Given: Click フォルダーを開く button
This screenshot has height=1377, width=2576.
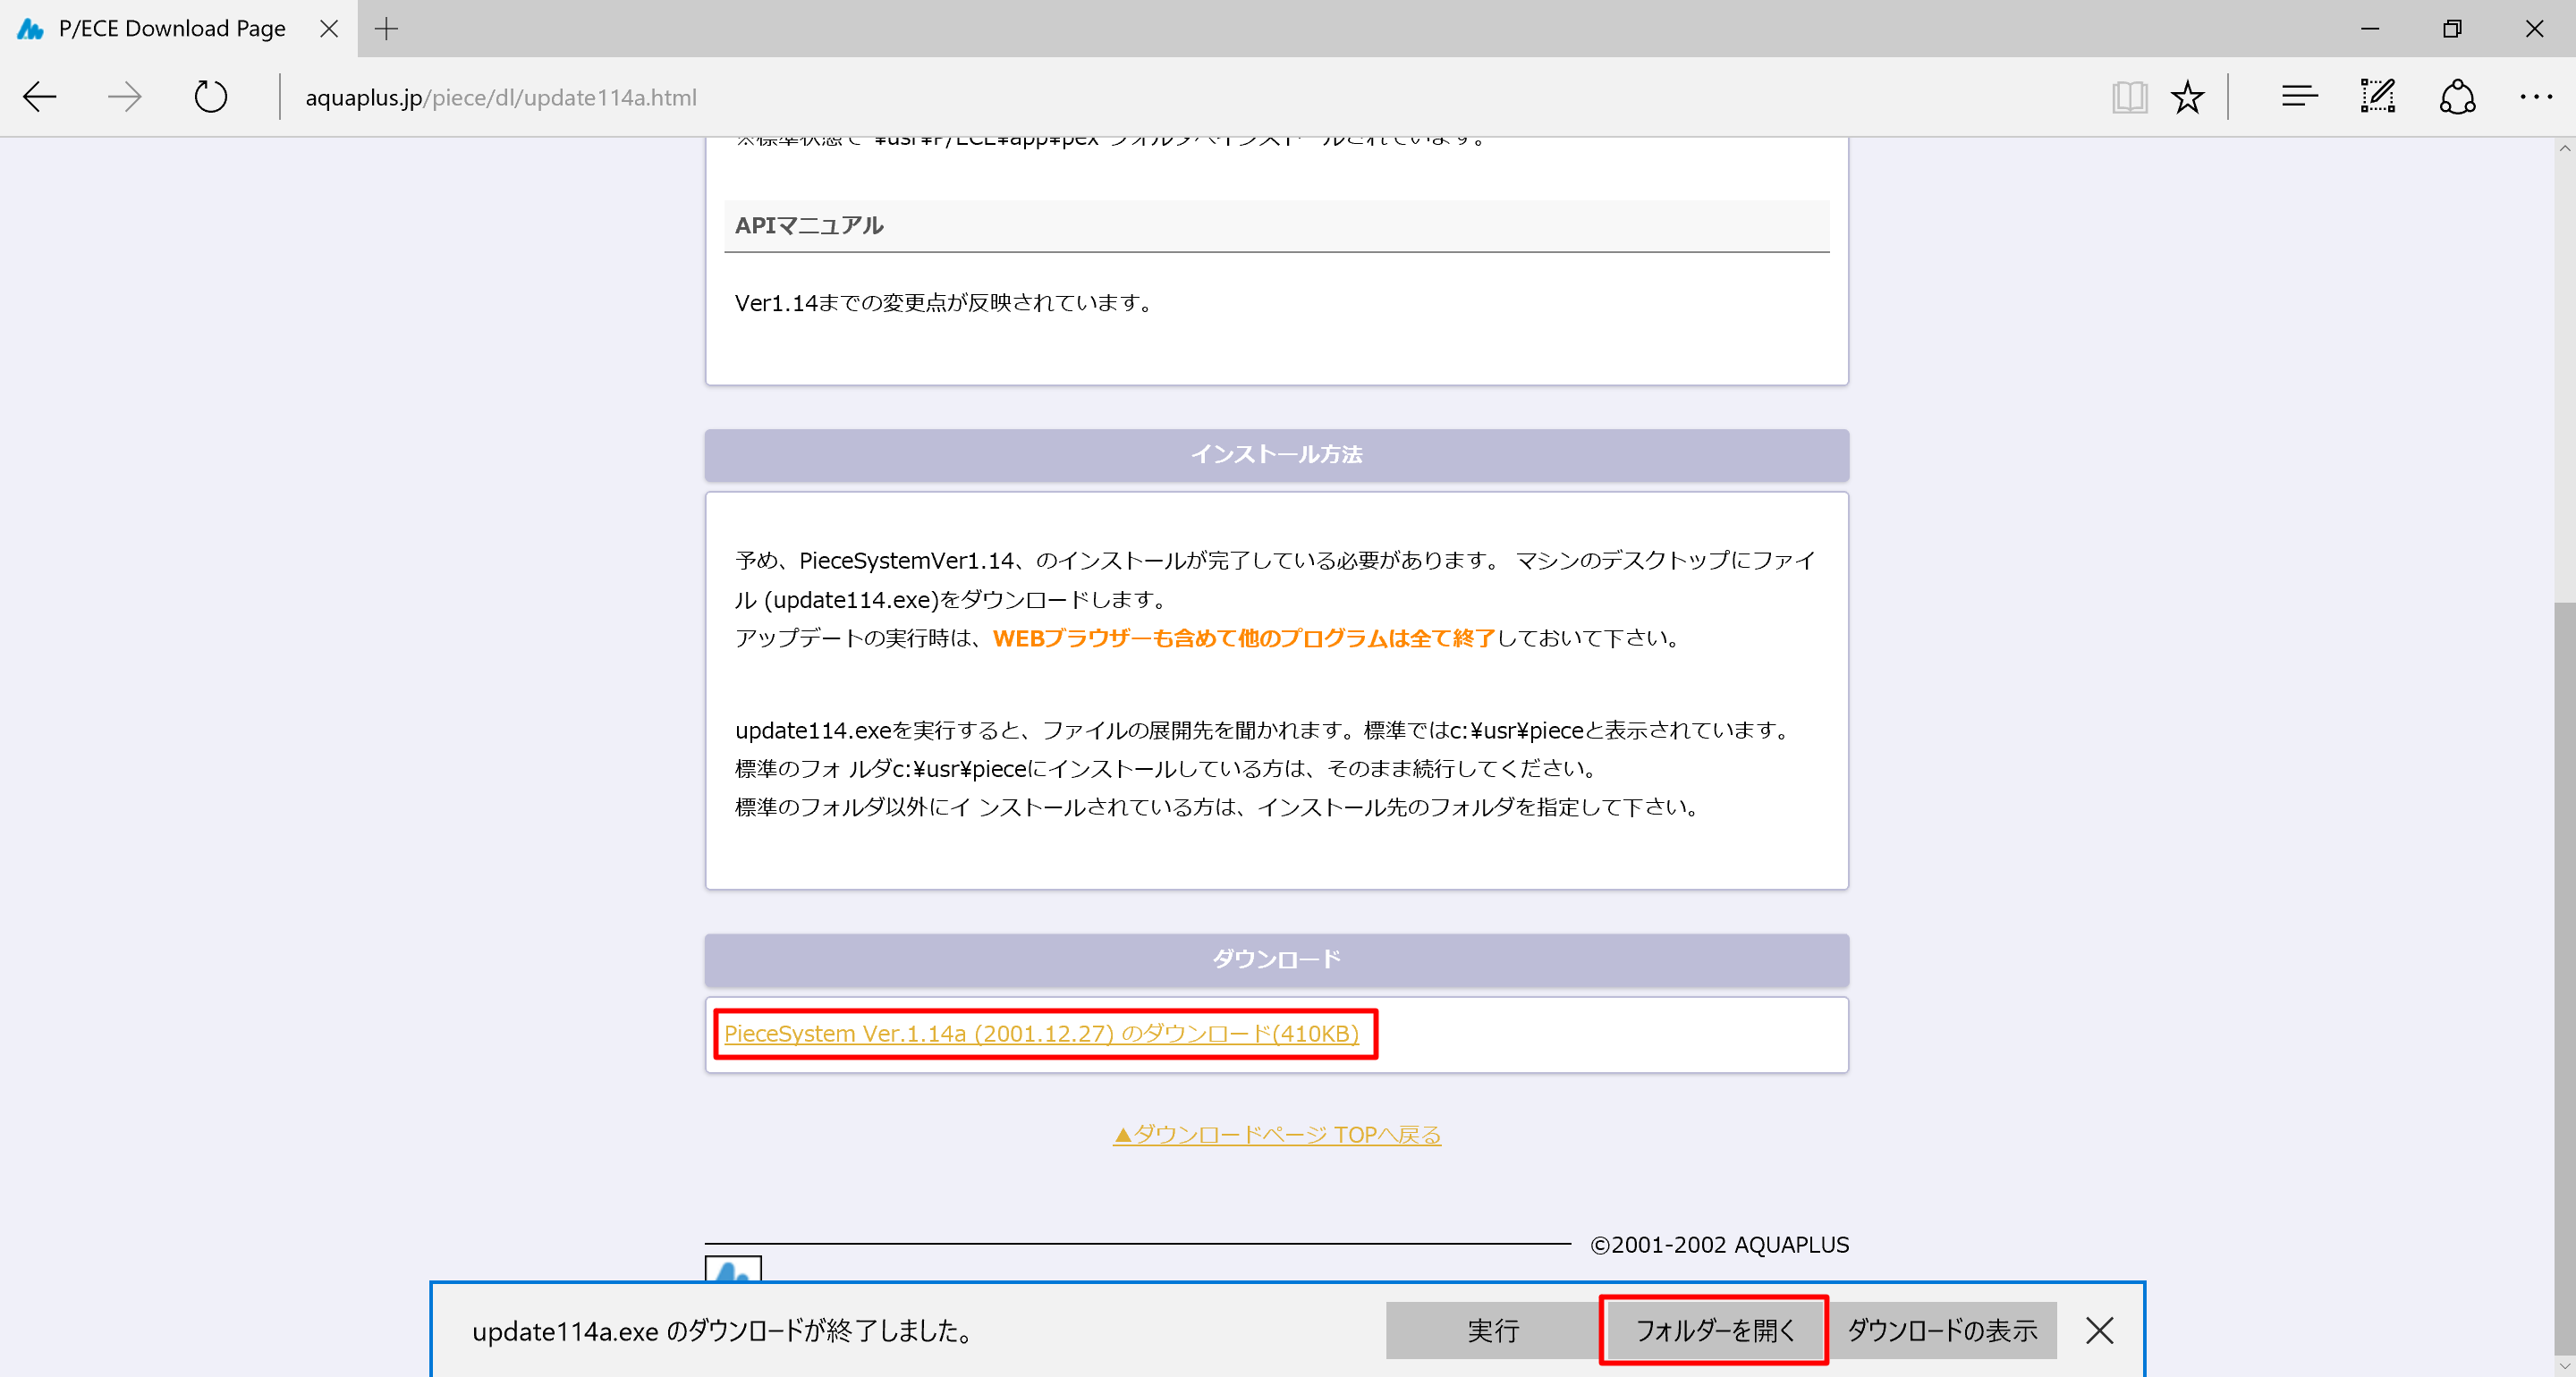Looking at the screenshot, I should click(1714, 1330).
